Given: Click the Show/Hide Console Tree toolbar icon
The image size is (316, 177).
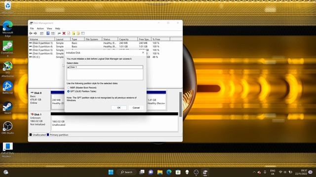Looking at the screenshot, I should point(41,33).
